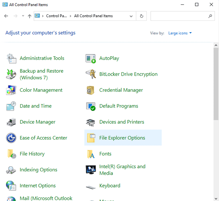Open Backup and Restore (Windows 7) link

[x=42, y=74]
